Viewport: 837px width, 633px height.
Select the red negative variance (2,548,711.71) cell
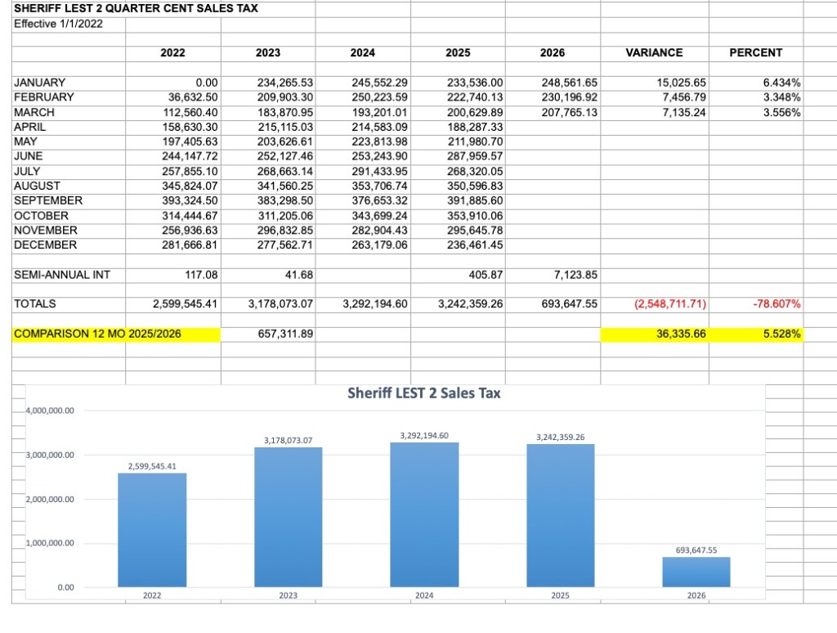670,304
